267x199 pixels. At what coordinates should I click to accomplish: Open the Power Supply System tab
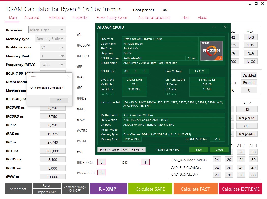112,17
